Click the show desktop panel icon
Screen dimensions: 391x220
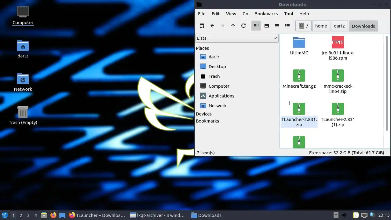click(62, 215)
